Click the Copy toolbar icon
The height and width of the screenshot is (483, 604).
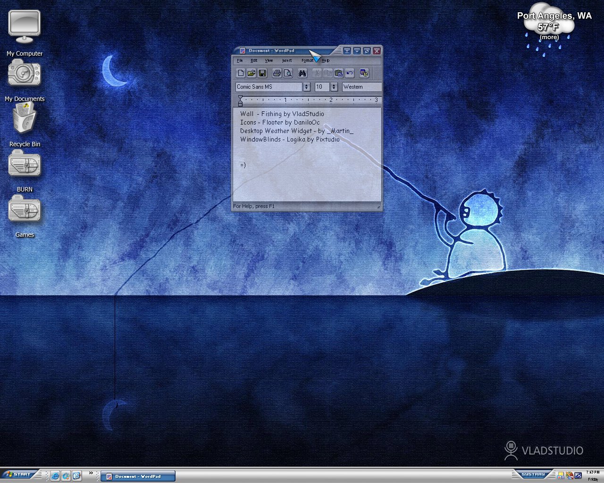point(328,73)
